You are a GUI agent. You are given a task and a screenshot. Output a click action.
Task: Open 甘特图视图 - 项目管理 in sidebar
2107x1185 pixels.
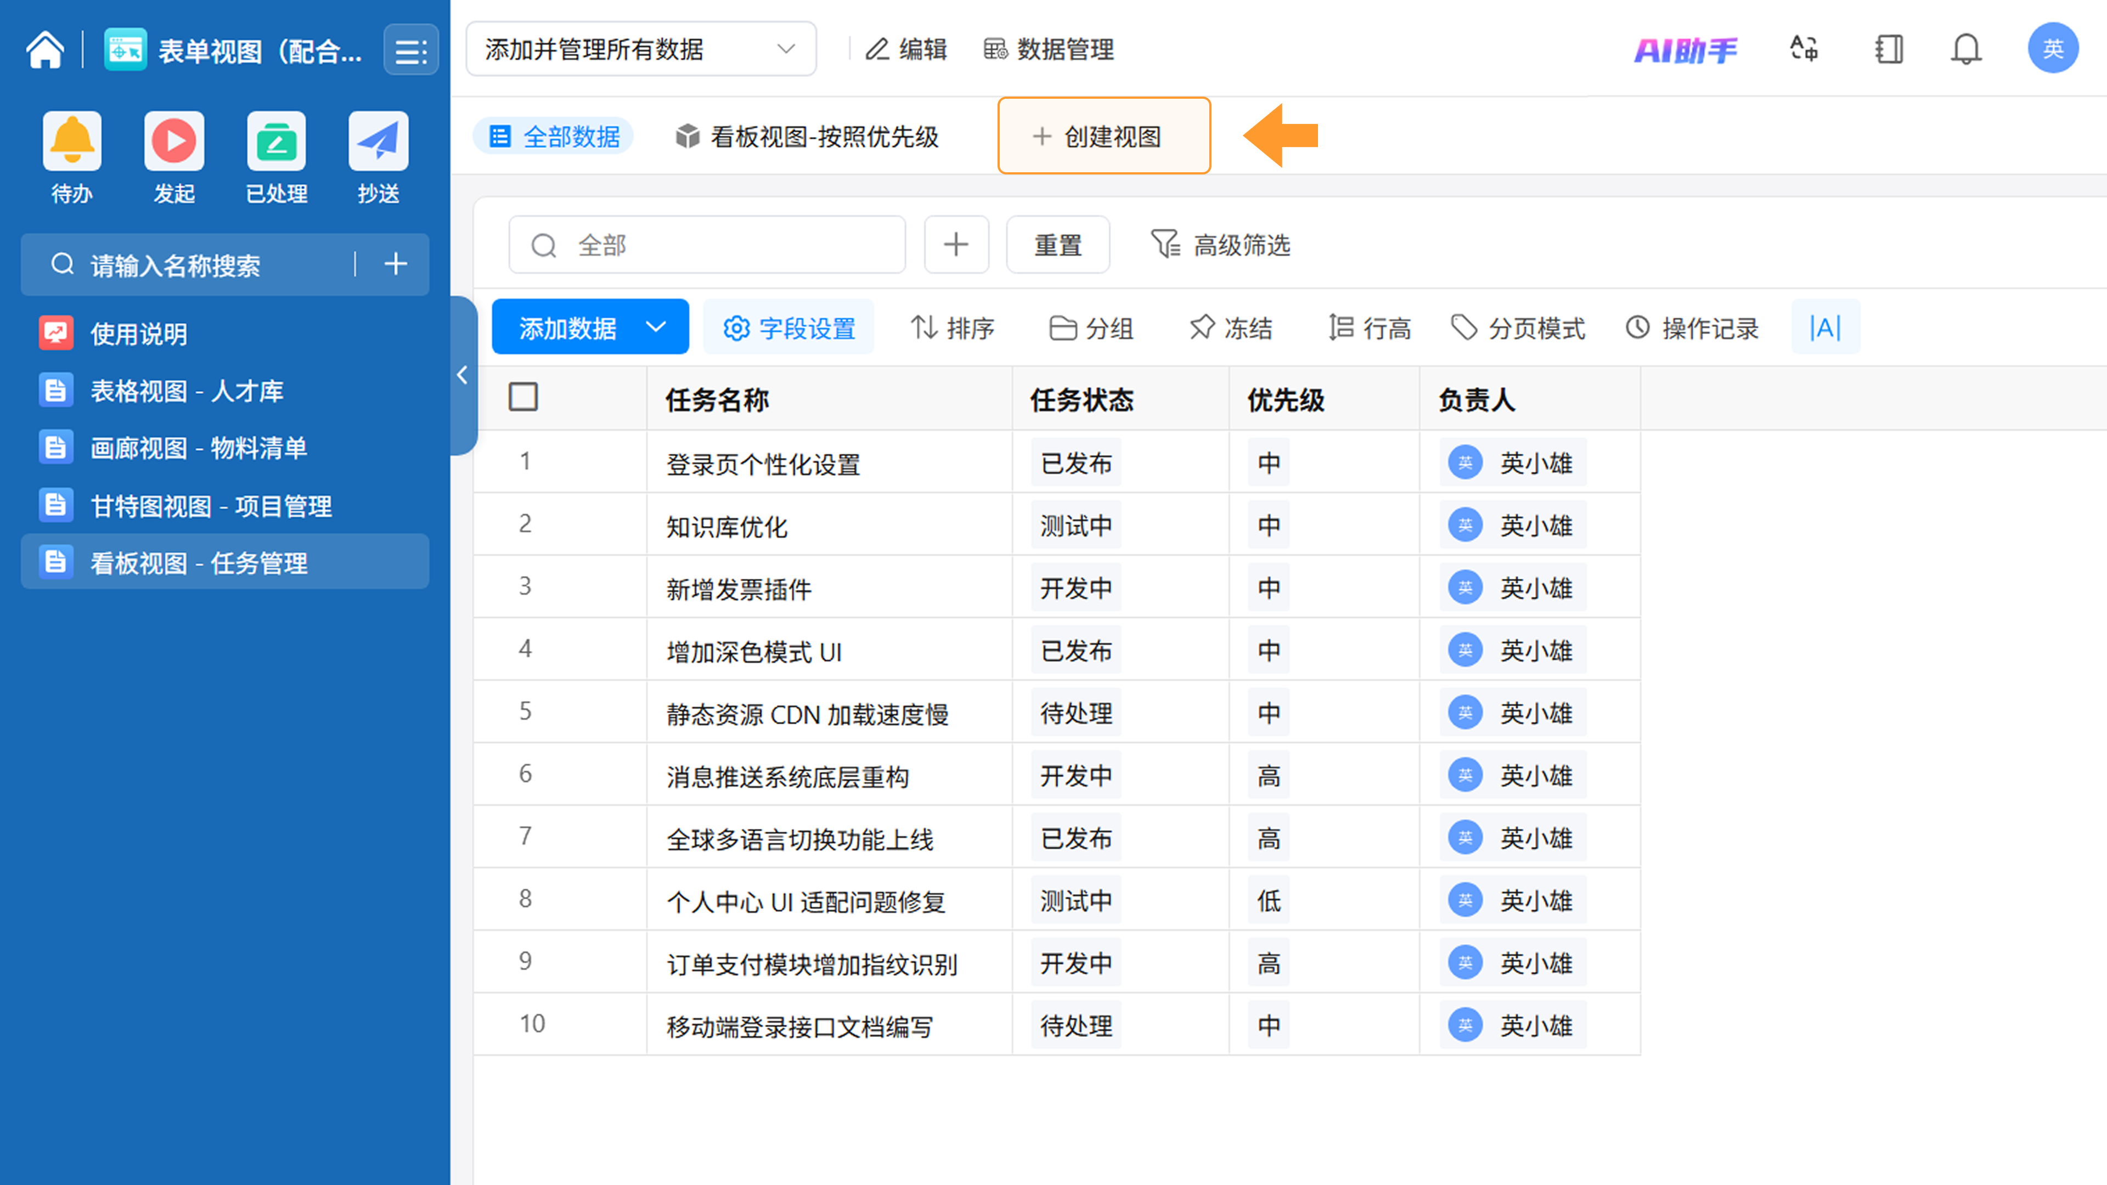[x=211, y=506]
